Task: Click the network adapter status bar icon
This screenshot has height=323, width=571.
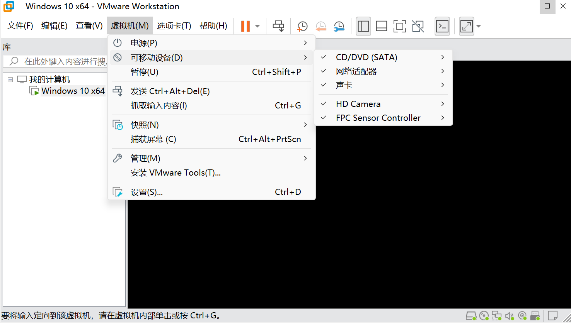Action: 497,316
